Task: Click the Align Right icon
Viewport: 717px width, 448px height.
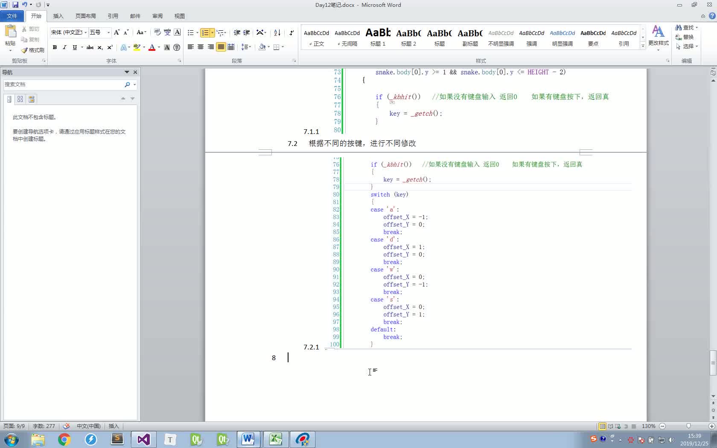Action: click(210, 47)
